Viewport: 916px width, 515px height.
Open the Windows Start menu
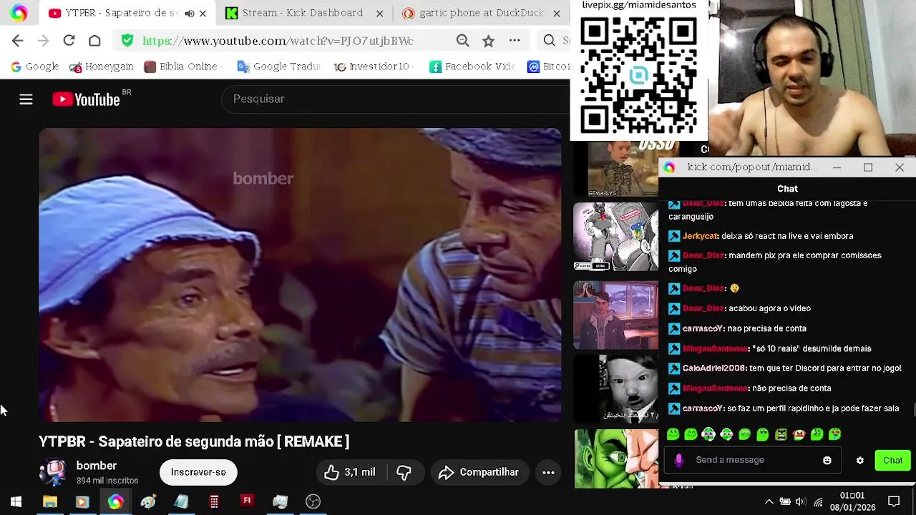pyautogui.click(x=16, y=501)
